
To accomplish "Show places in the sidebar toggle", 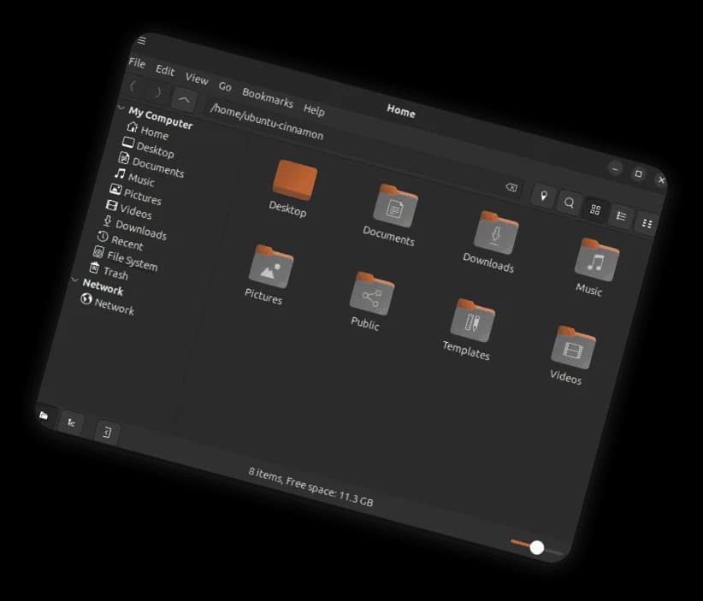I will coord(44,415).
